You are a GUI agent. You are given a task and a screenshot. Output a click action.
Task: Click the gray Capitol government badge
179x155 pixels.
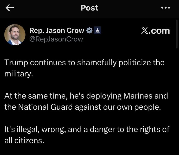97,31
